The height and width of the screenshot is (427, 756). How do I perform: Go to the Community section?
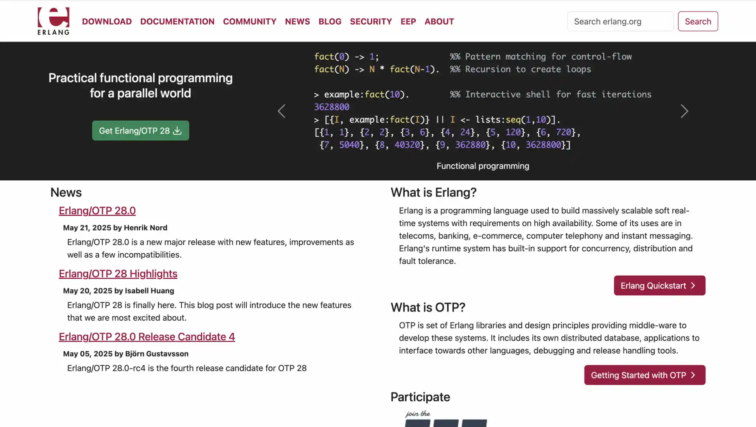coord(249,21)
